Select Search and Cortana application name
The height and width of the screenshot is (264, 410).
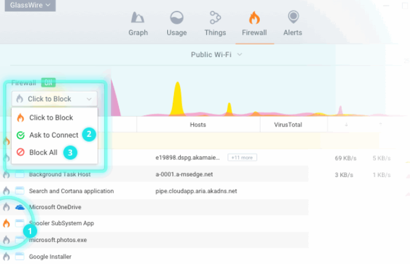point(71,191)
